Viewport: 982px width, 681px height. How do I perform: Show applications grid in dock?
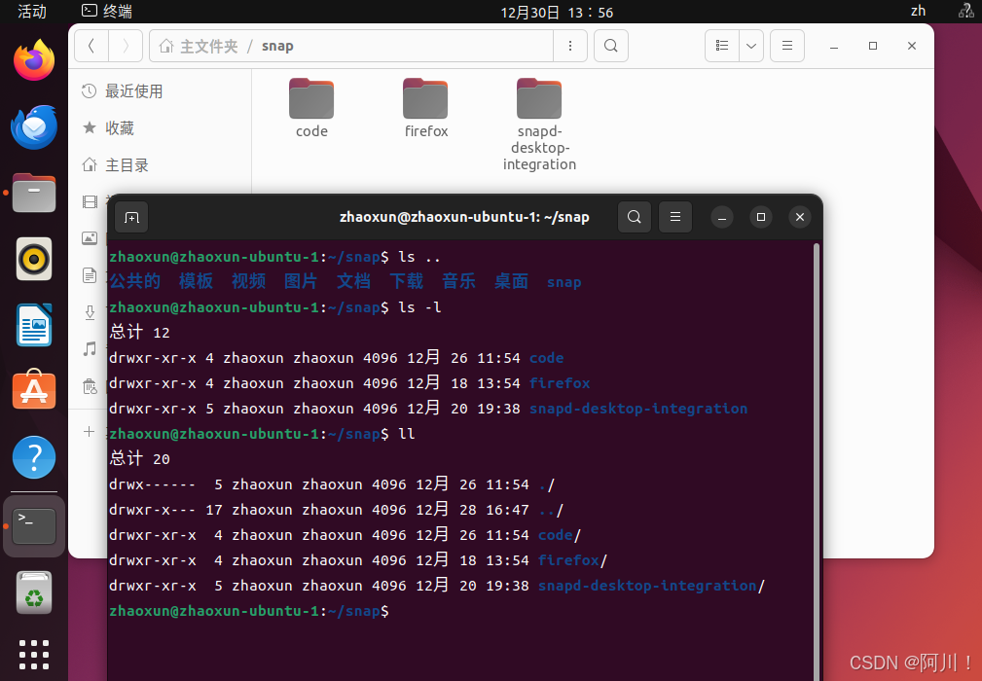click(34, 655)
